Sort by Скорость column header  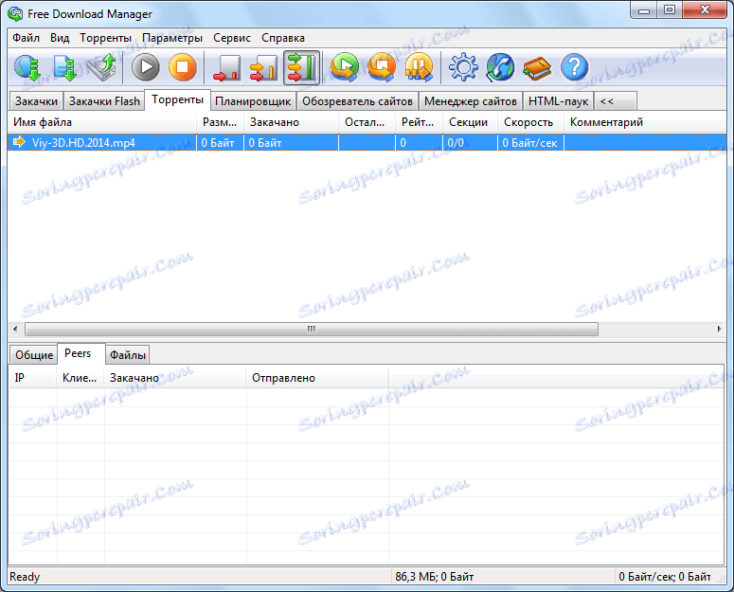pos(530,122)
